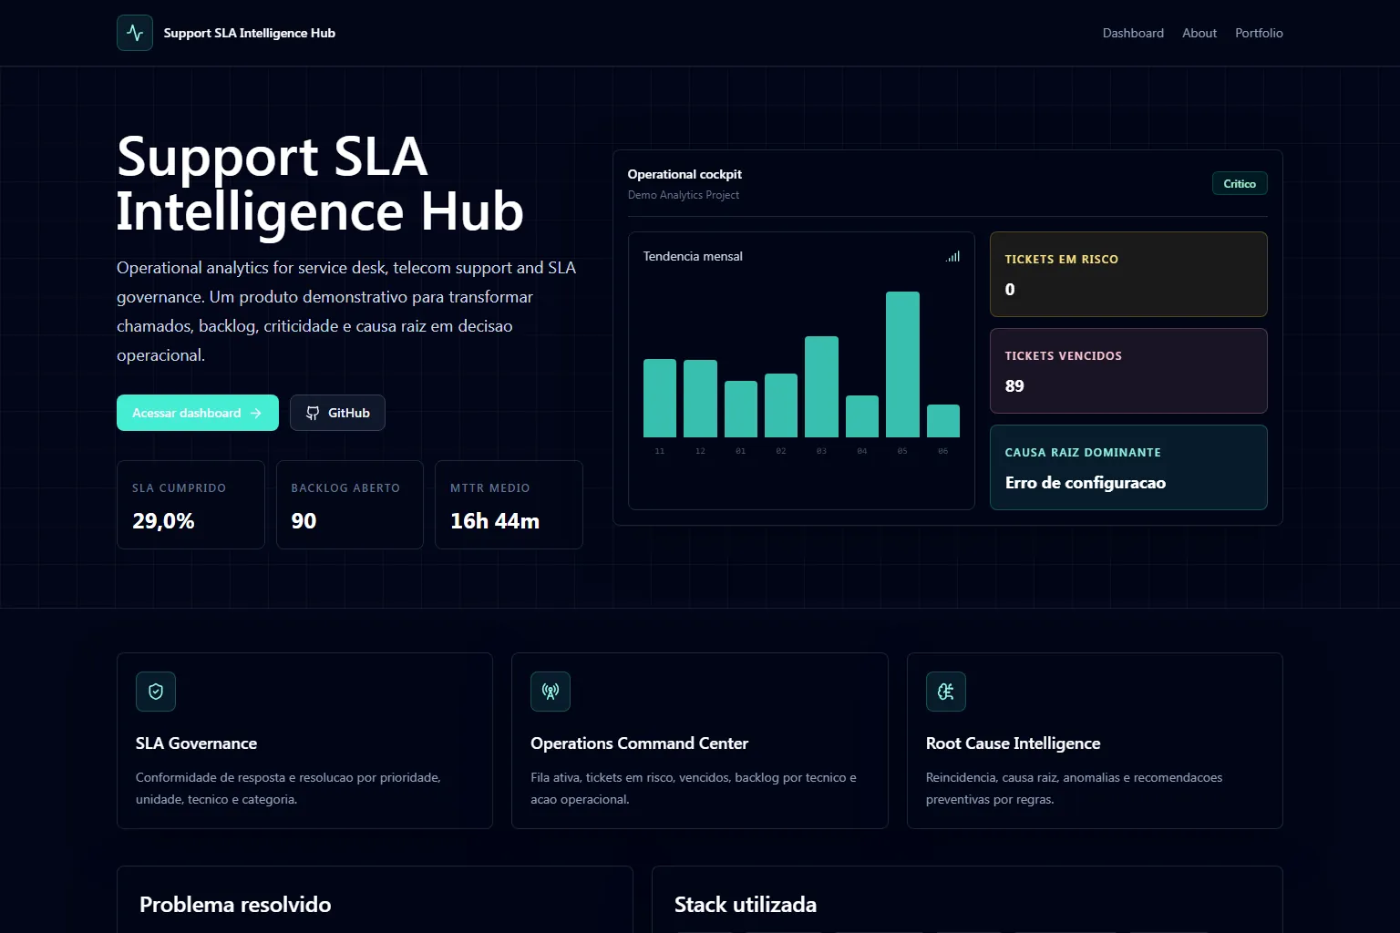Click the Problema resolvido heading
This screenshot has width=1400, height=933.
click(235, 905)
